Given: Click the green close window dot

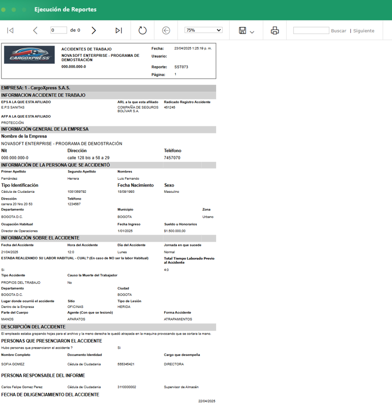Looking at the screenshot, I should pos(3,10).
